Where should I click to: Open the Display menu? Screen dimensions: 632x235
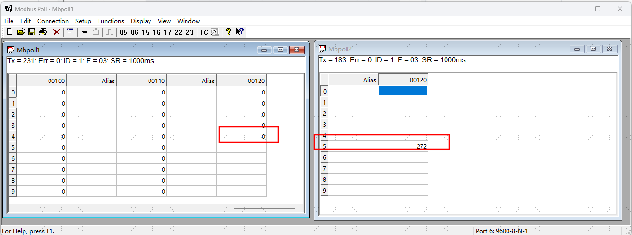pos(140,21)
